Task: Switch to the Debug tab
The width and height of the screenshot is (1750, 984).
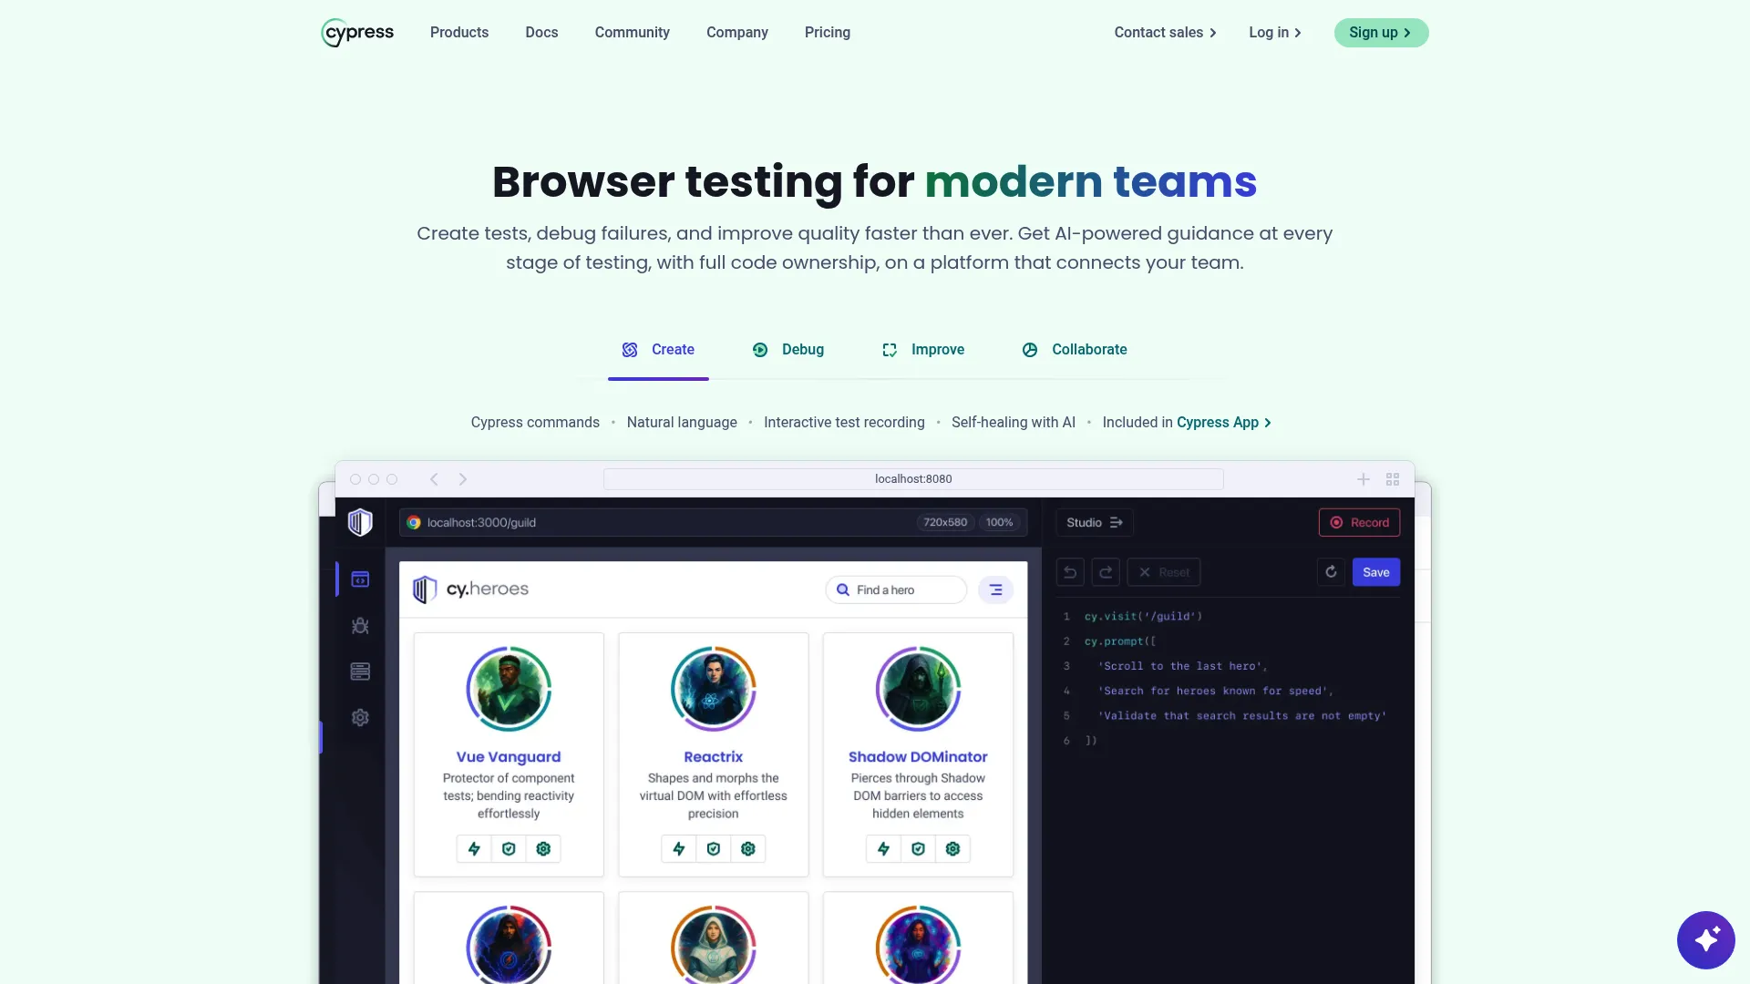Action: pyautogui.click(x=788, y=351)
